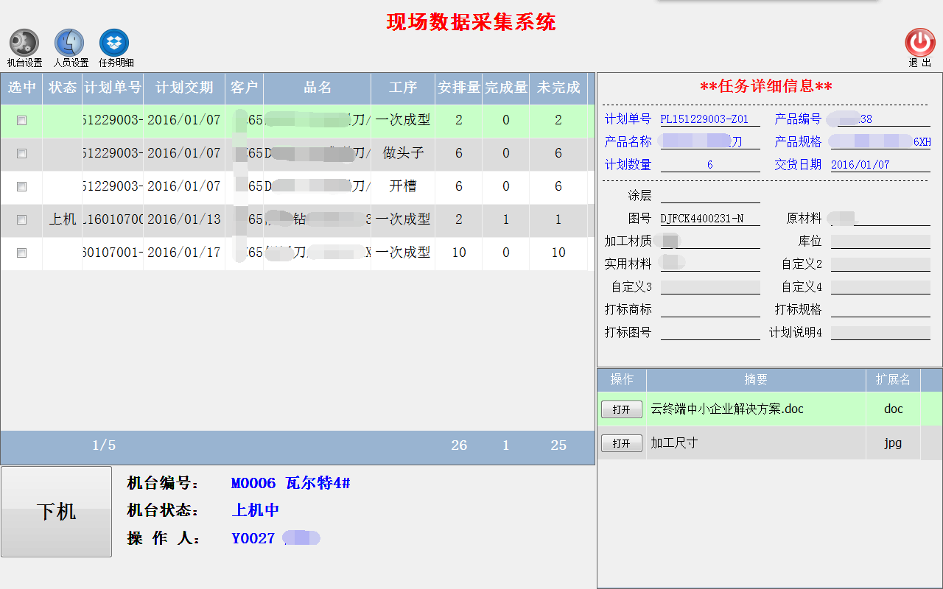Click the 打标商标 input field
The image size is (943, 589).
click(x=709, y=310)
